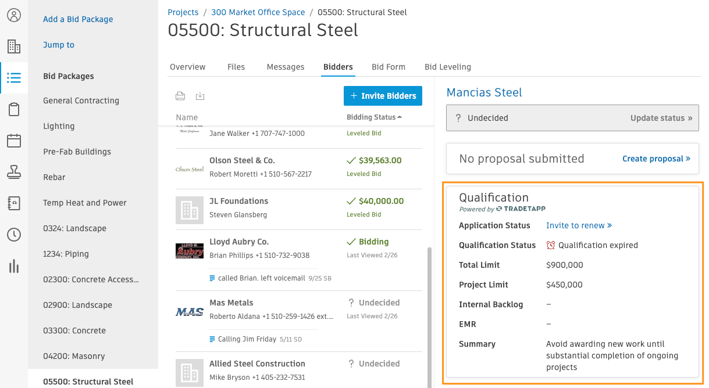Open the clock history icon in sidebar

(x=14, y=235)
